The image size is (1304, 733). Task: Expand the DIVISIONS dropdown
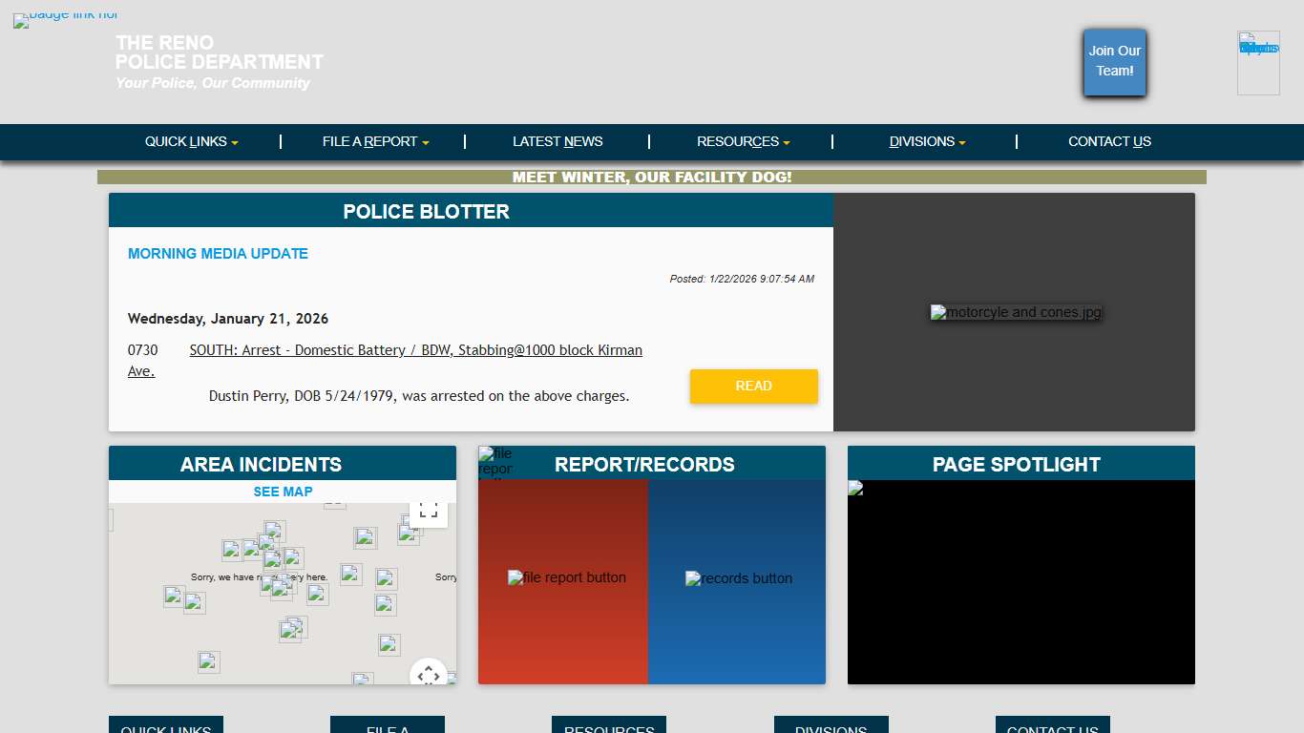[926, 141]
